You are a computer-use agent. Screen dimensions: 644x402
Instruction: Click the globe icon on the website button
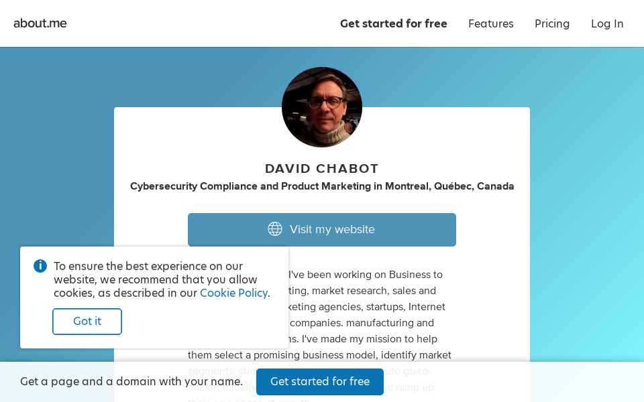point(275,229)
